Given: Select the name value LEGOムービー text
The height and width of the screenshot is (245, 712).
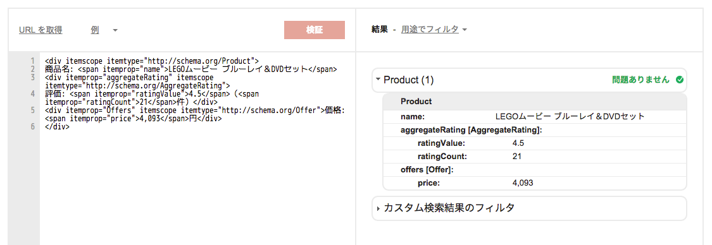Looking at the screenshot, I should pyautogui.click(x=570, y=116).
